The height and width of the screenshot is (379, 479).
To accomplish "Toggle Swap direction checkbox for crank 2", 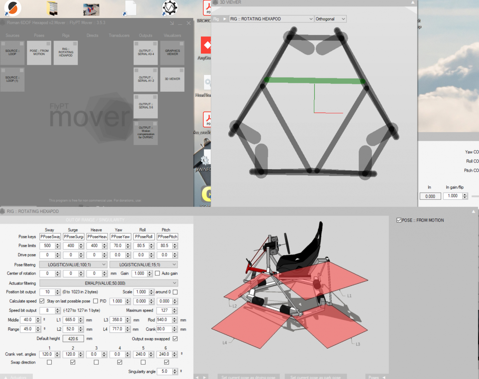I will coord(73,362).
